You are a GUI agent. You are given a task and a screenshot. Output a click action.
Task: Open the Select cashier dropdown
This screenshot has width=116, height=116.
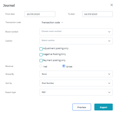76,41
